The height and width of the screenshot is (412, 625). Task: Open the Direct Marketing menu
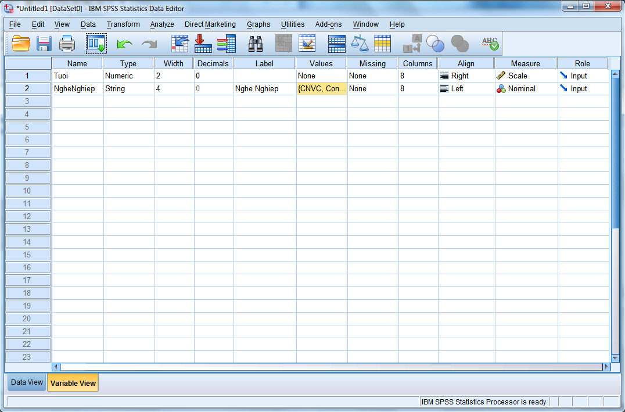tap(210, 24)
